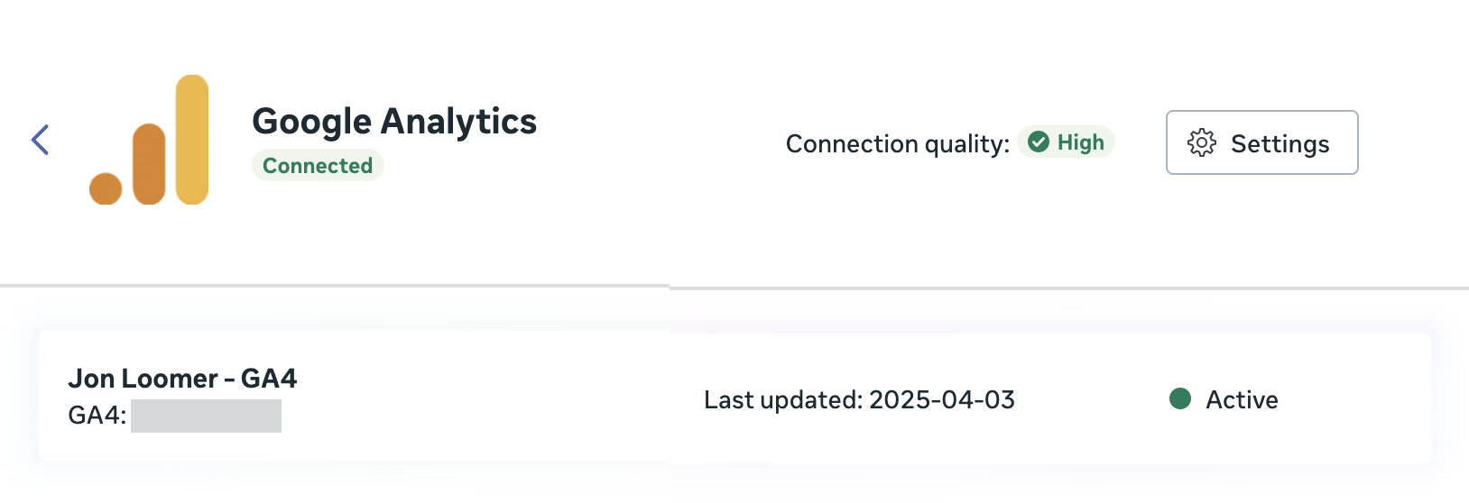Click the word Settings in the button
The image size is (1469, 503).
pyautogui.click(x=1280, y=144)
